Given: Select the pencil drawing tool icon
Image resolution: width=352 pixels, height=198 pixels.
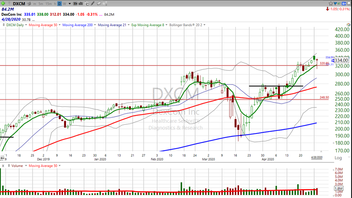Looking at the screenshot, I should [x=92, y=4].
